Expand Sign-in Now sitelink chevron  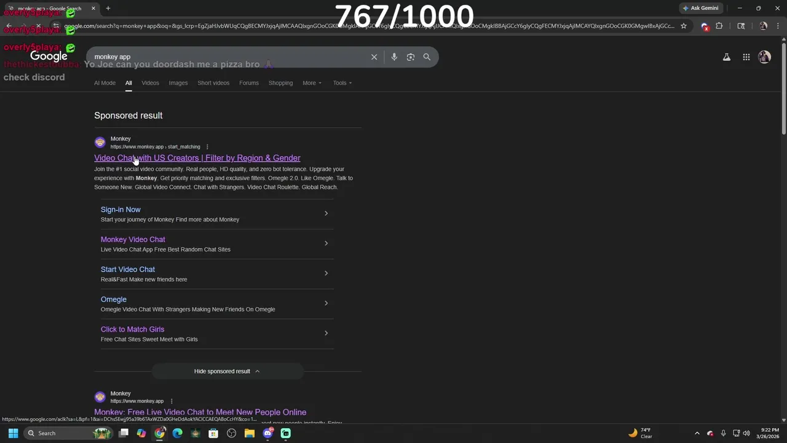click(x=326, y=214)
